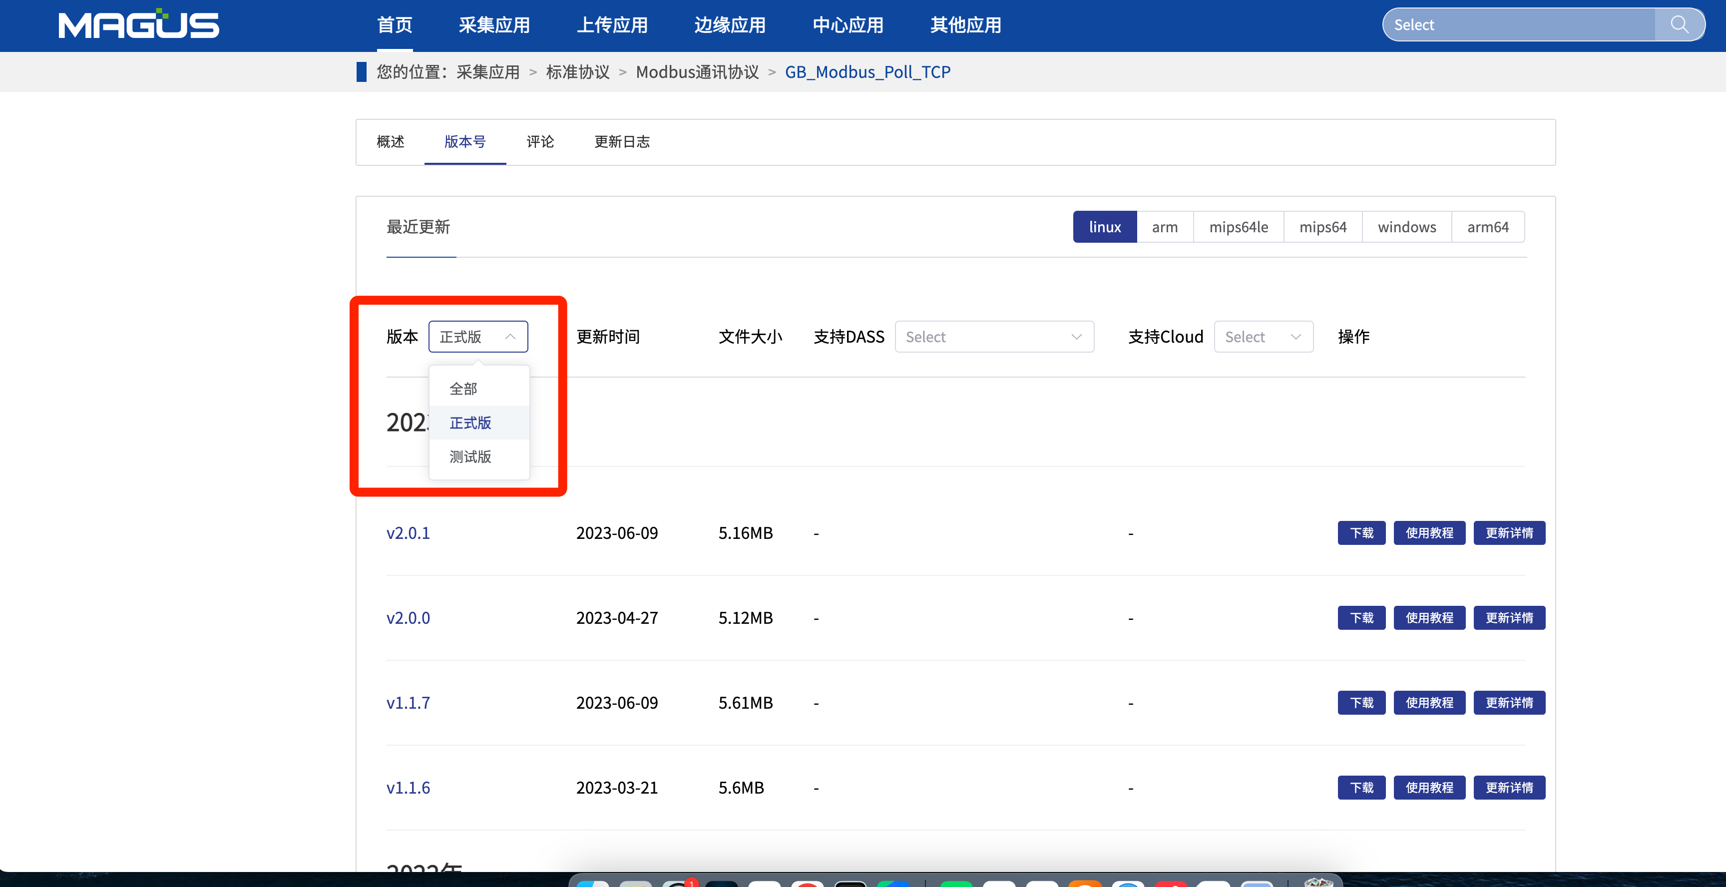The width and height of the screenshot is (1726, 887).
Task: Select the linux platform
Action: (1105, 227)
